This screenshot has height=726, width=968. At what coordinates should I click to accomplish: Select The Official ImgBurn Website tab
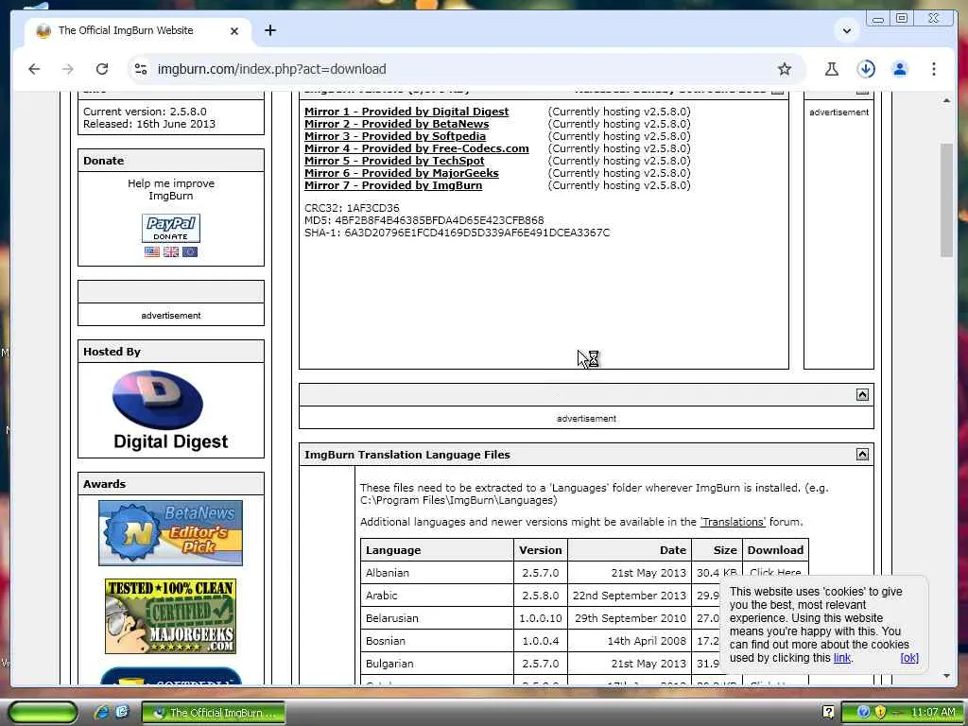point(138,31)
